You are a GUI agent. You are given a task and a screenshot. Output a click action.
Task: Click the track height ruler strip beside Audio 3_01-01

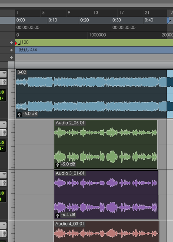pos(12,195)
